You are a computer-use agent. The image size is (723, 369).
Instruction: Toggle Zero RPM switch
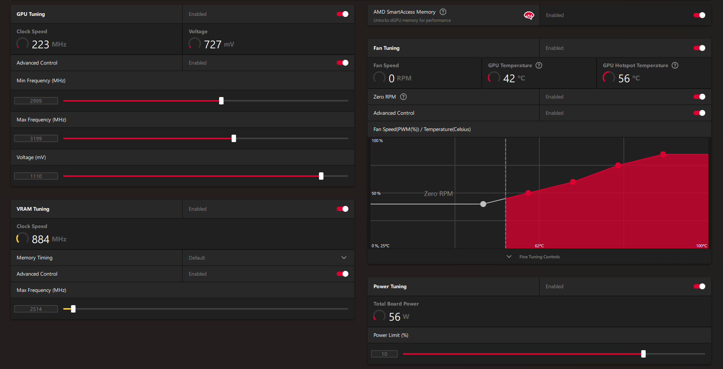tap(699, 97)
